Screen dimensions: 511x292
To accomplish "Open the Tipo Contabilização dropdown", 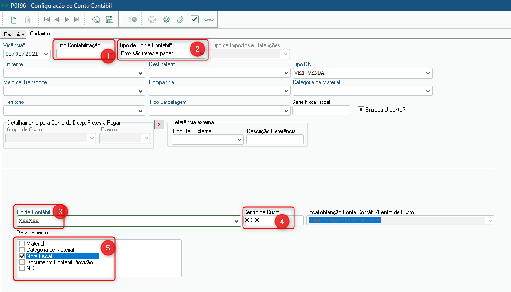I will pos(111,54).
